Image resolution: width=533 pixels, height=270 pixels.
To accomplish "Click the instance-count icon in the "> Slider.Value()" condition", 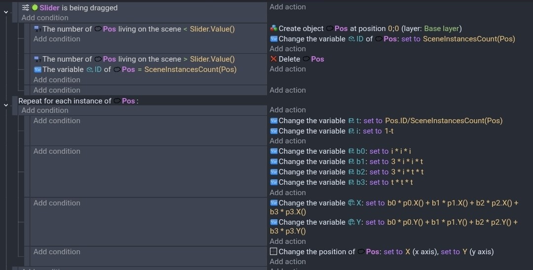I will point(38,59).
